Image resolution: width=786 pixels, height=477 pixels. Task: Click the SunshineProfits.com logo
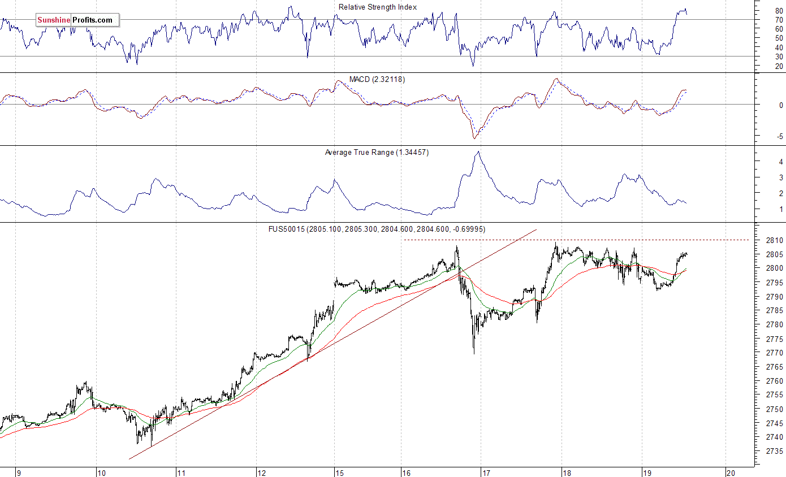click(78, 20)
